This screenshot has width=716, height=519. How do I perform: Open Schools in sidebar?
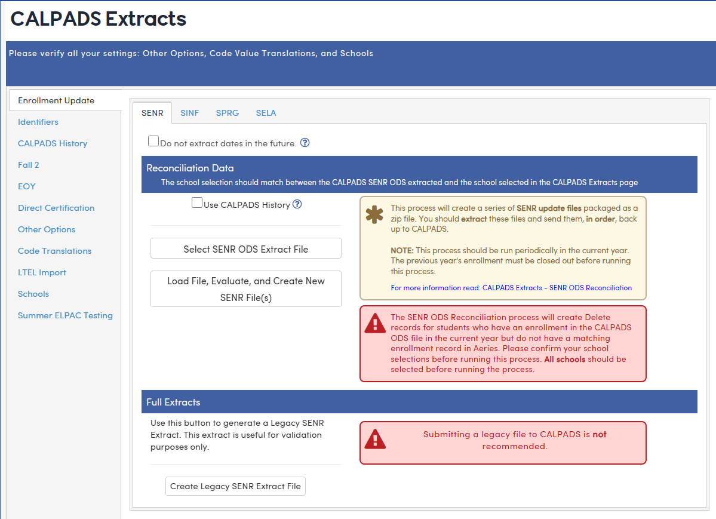[33, 294]
